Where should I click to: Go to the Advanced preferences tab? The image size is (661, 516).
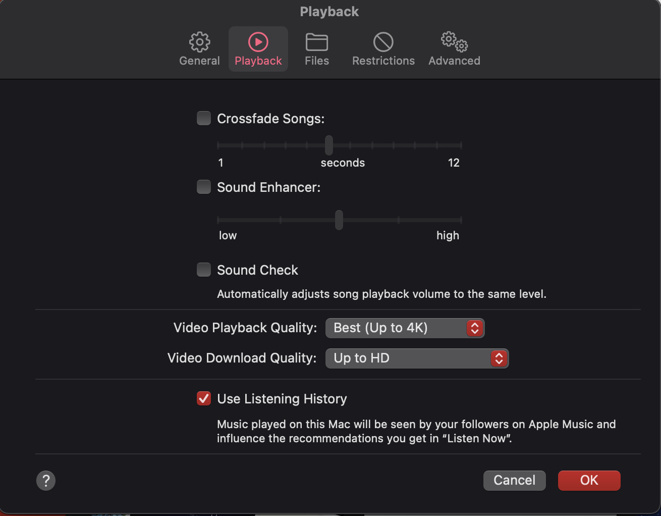454,49
